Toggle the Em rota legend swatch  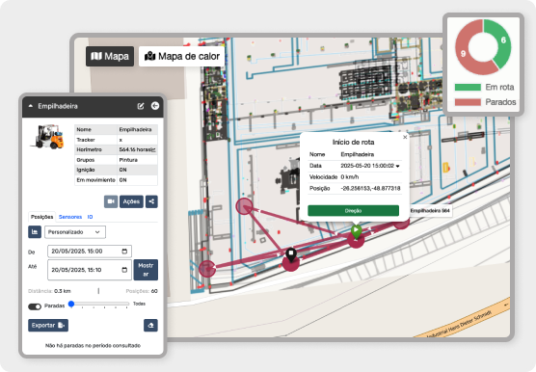coord(468,87)
